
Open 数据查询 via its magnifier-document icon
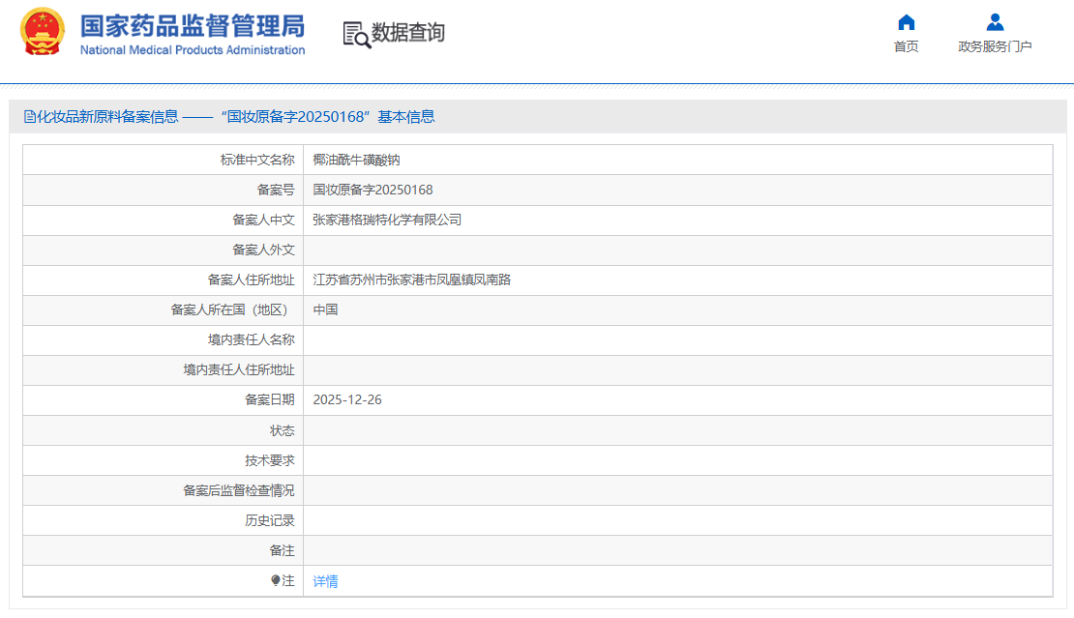354,32
